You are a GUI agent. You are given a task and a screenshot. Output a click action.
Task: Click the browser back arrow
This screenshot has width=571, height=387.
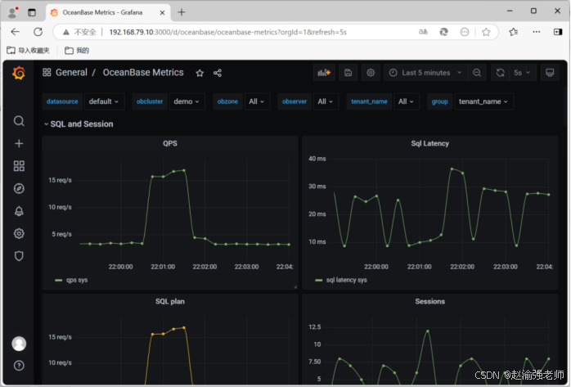(16, 32)
